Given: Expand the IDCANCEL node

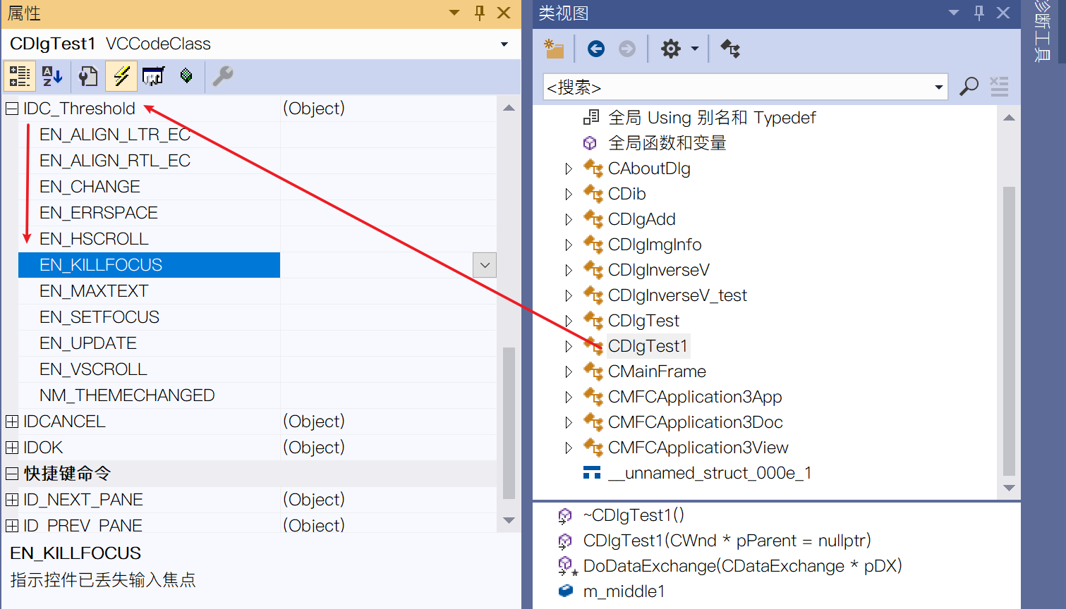Looking at the screenshot, I should click(x=12, y=422).
